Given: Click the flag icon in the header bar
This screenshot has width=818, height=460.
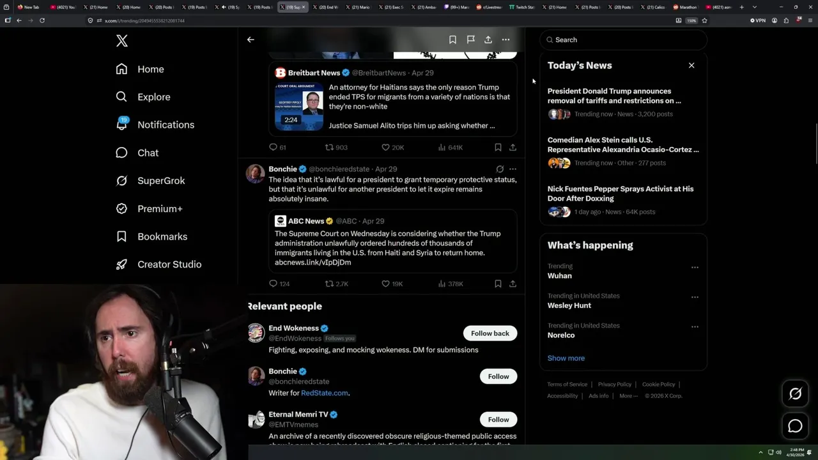Looking at the screenshot, I should click(x=470, y=40).
